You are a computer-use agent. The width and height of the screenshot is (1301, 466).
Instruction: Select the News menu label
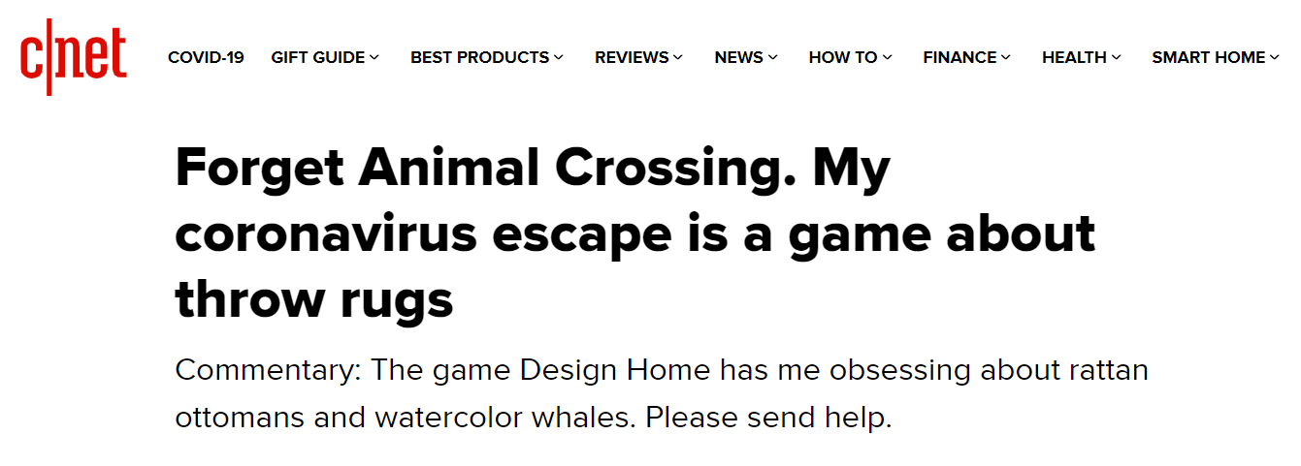point(738,57)
